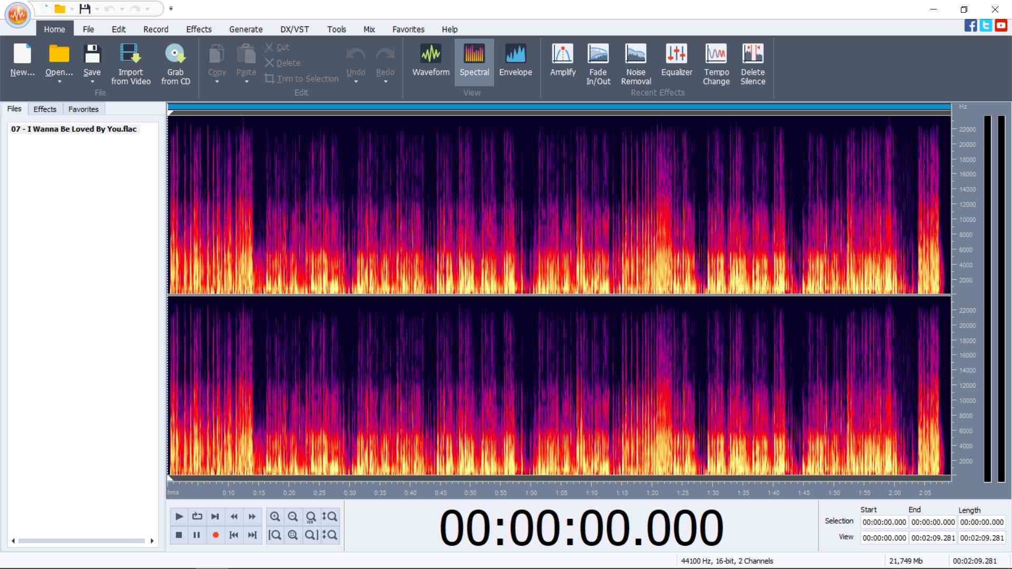Create a new file with New button
This screenshot has height=569, width=1012.
[22, 61]
